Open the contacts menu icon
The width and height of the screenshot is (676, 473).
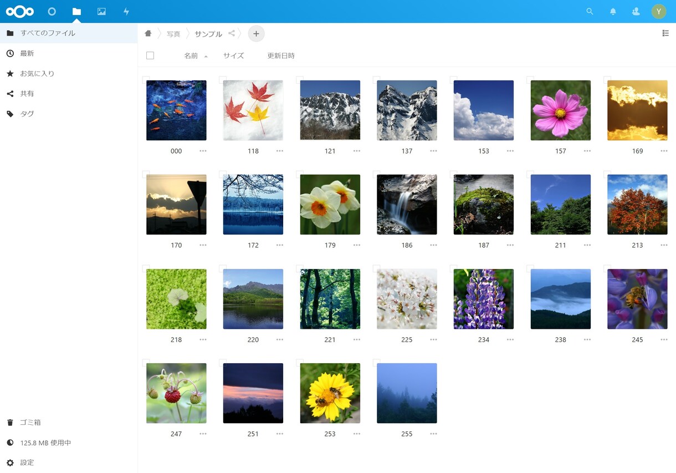[636, 11]
